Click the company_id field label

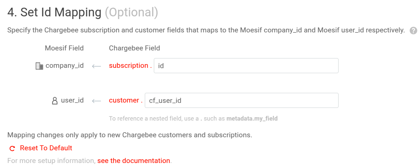coord(65,65)
